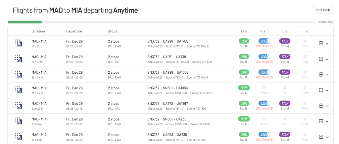Click the plus icon on the UA739 row
Image resolution: width=339 pixels, height=144 pixels.
pos(321,59)
